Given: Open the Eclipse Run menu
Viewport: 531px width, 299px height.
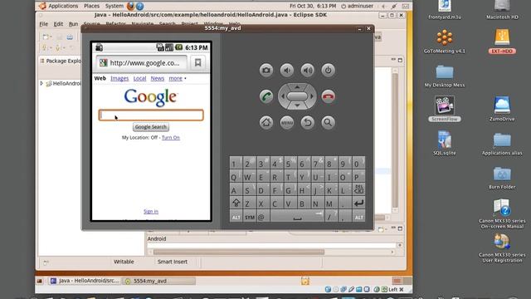Looking at the screenshot, I should [x=73, y=24].
